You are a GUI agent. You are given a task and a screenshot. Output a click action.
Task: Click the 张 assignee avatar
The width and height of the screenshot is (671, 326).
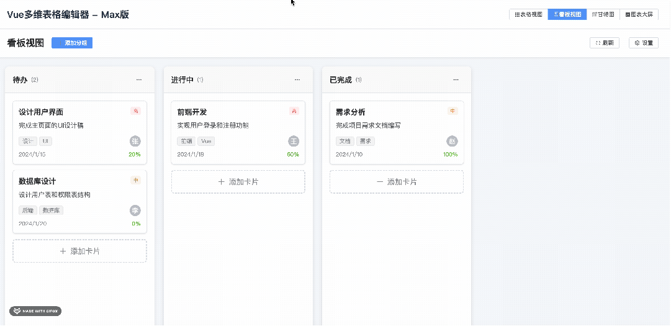[x=135, y=141]
